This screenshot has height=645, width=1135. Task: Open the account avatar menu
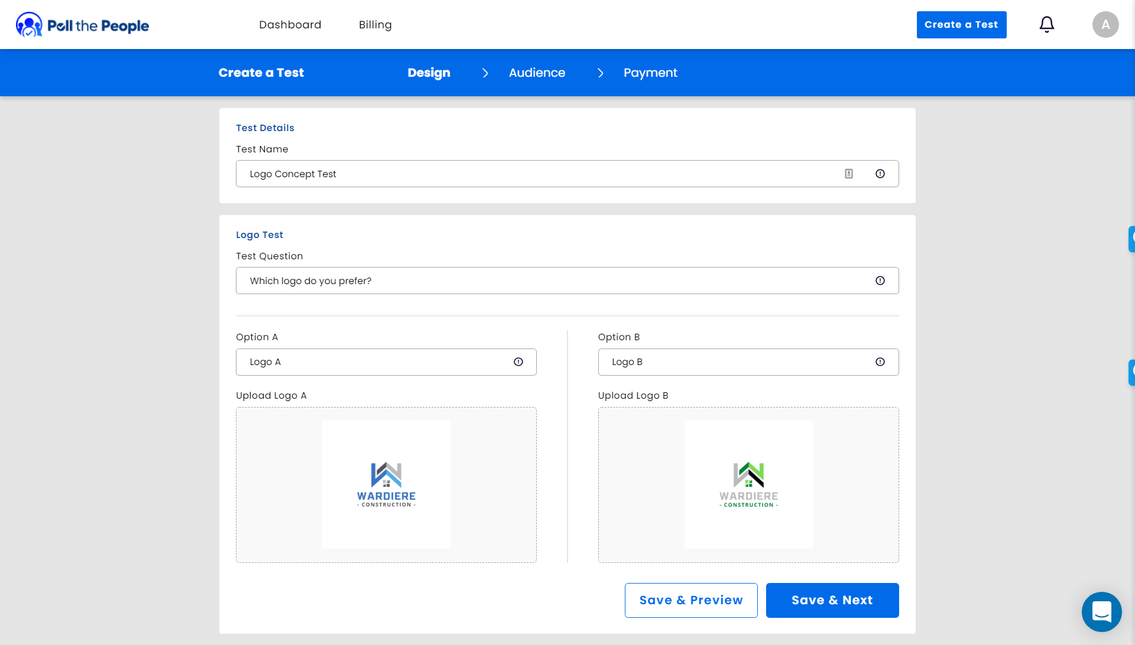point(1105,24)
